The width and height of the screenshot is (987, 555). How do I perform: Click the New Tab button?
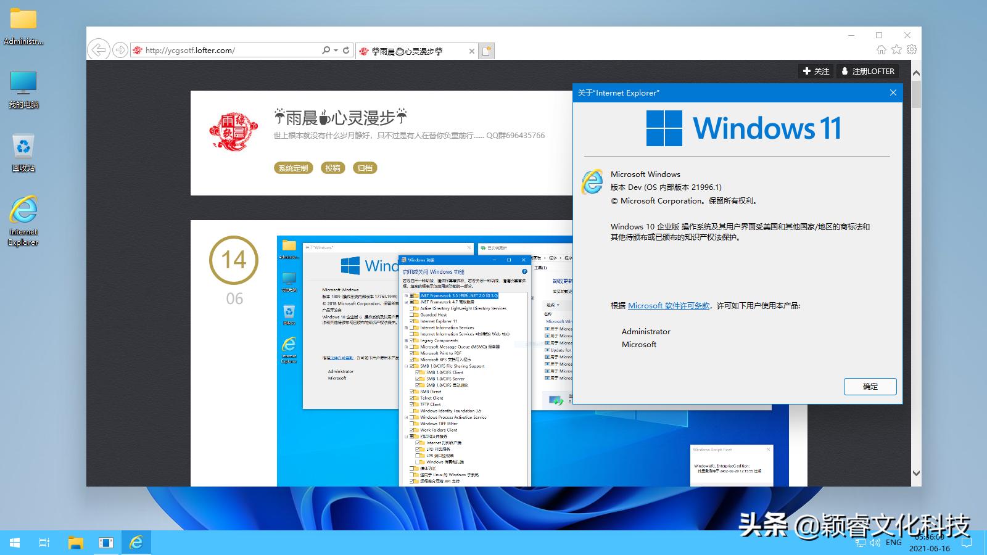pyautogui.click(x=487, y=51)
